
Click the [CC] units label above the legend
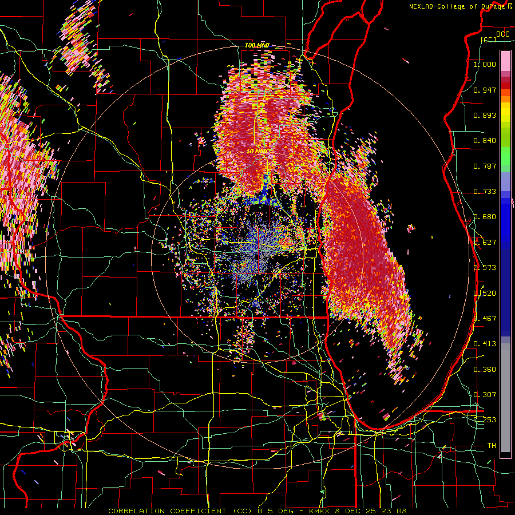tap(489, 39)
